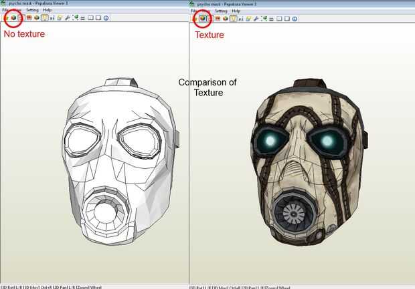The width and height of the screenshot is (415, 289).
Task: Toggle texture cube icon in right window
Action: click(202, 19)
